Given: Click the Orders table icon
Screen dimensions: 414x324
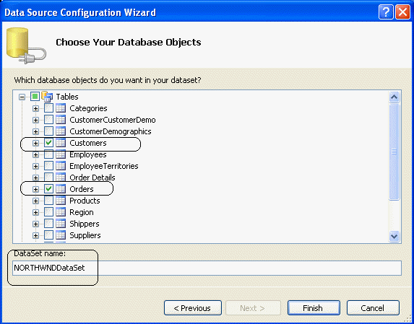Looking at the screenshot, I should 61,189.
